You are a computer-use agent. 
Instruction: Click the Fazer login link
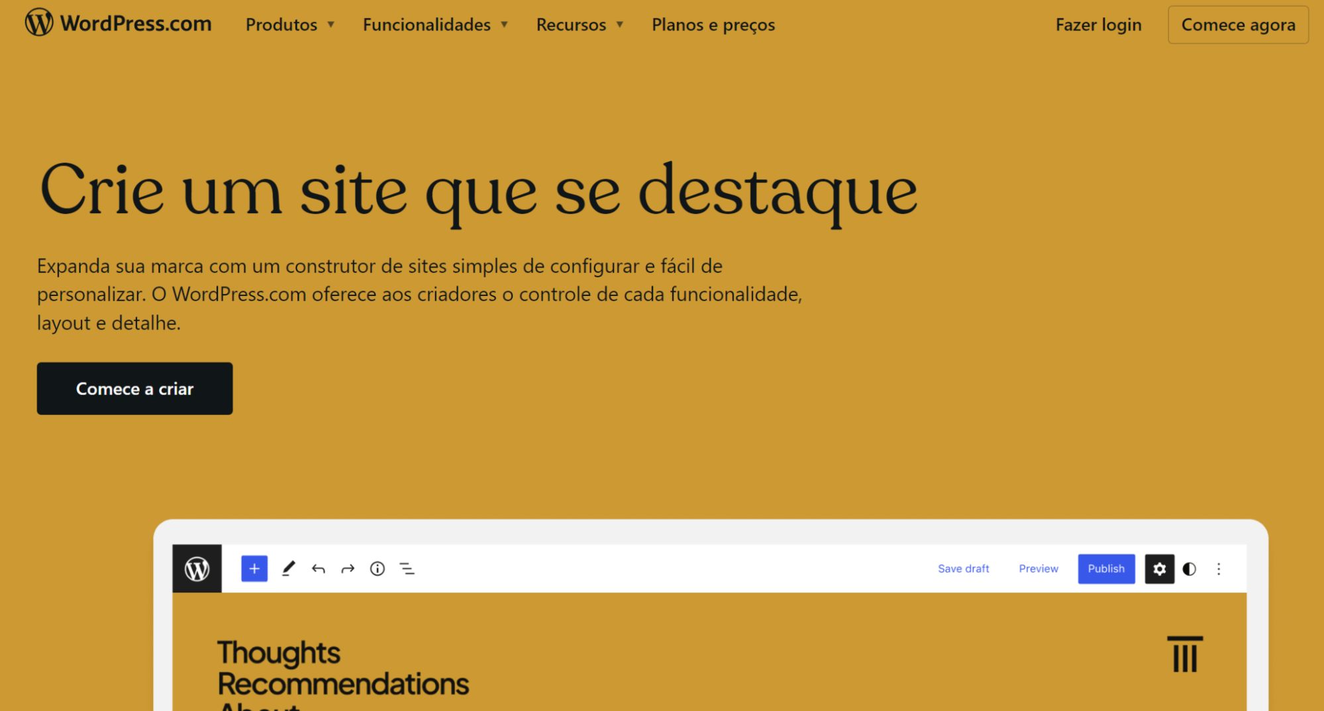[x=1097, y=24]
